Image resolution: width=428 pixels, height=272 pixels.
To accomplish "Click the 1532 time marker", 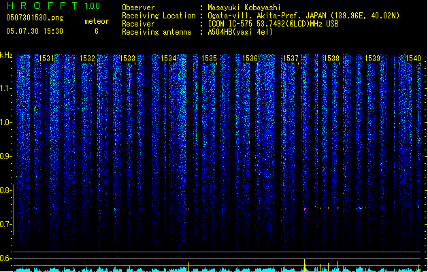I will pyautogui.click(x=87, y=58).
